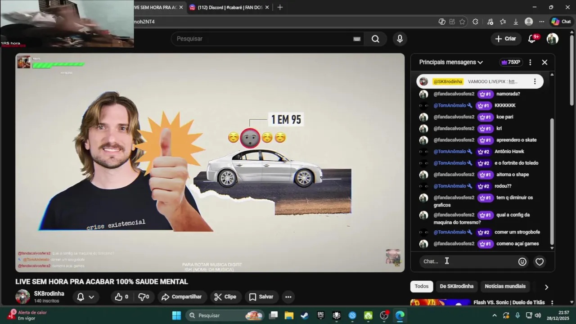Screen dimensions: 576x324
Task: Click the 'Antônio Hawk' chat message
Action: tap(509, 152)
